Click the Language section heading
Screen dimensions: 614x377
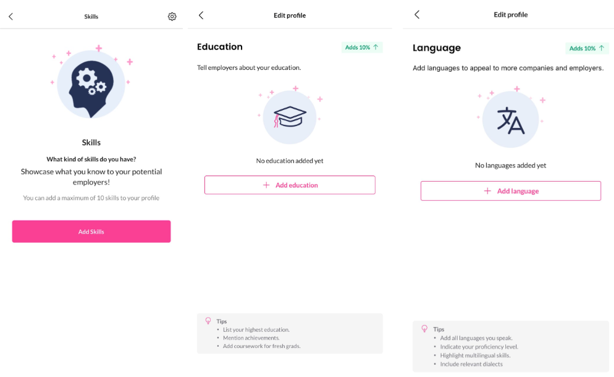point(437,48)
